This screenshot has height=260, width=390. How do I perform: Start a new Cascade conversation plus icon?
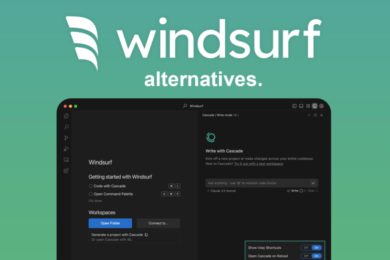click(309, 115)
